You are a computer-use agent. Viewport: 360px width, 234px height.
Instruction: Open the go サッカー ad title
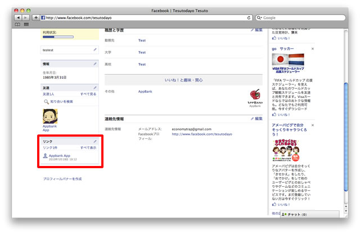[x=283, y=49]
